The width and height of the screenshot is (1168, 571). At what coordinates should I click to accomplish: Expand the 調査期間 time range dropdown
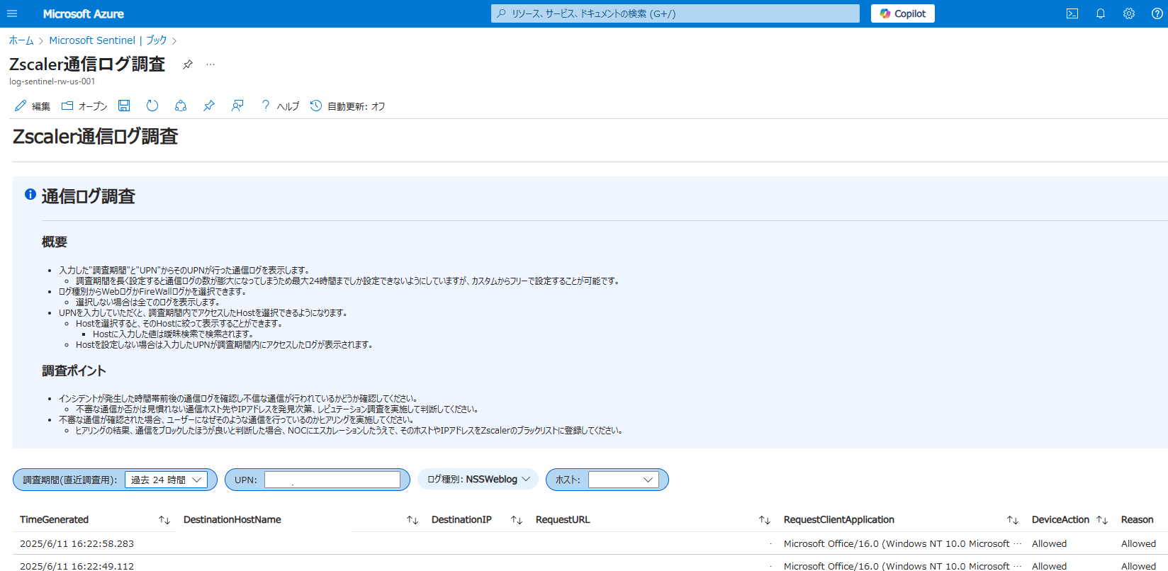click(166, 480)
